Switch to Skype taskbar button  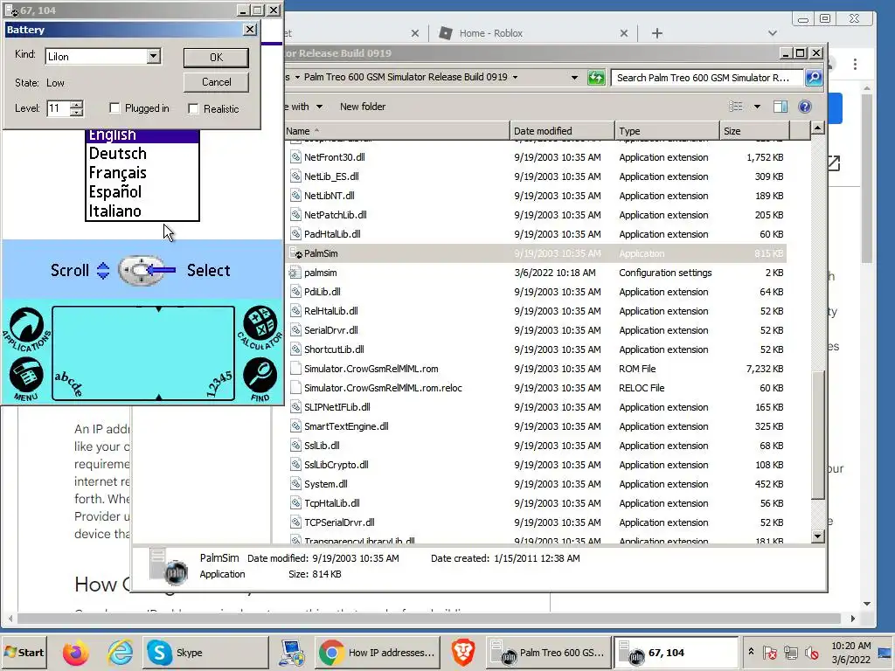[x=205, y=653]
